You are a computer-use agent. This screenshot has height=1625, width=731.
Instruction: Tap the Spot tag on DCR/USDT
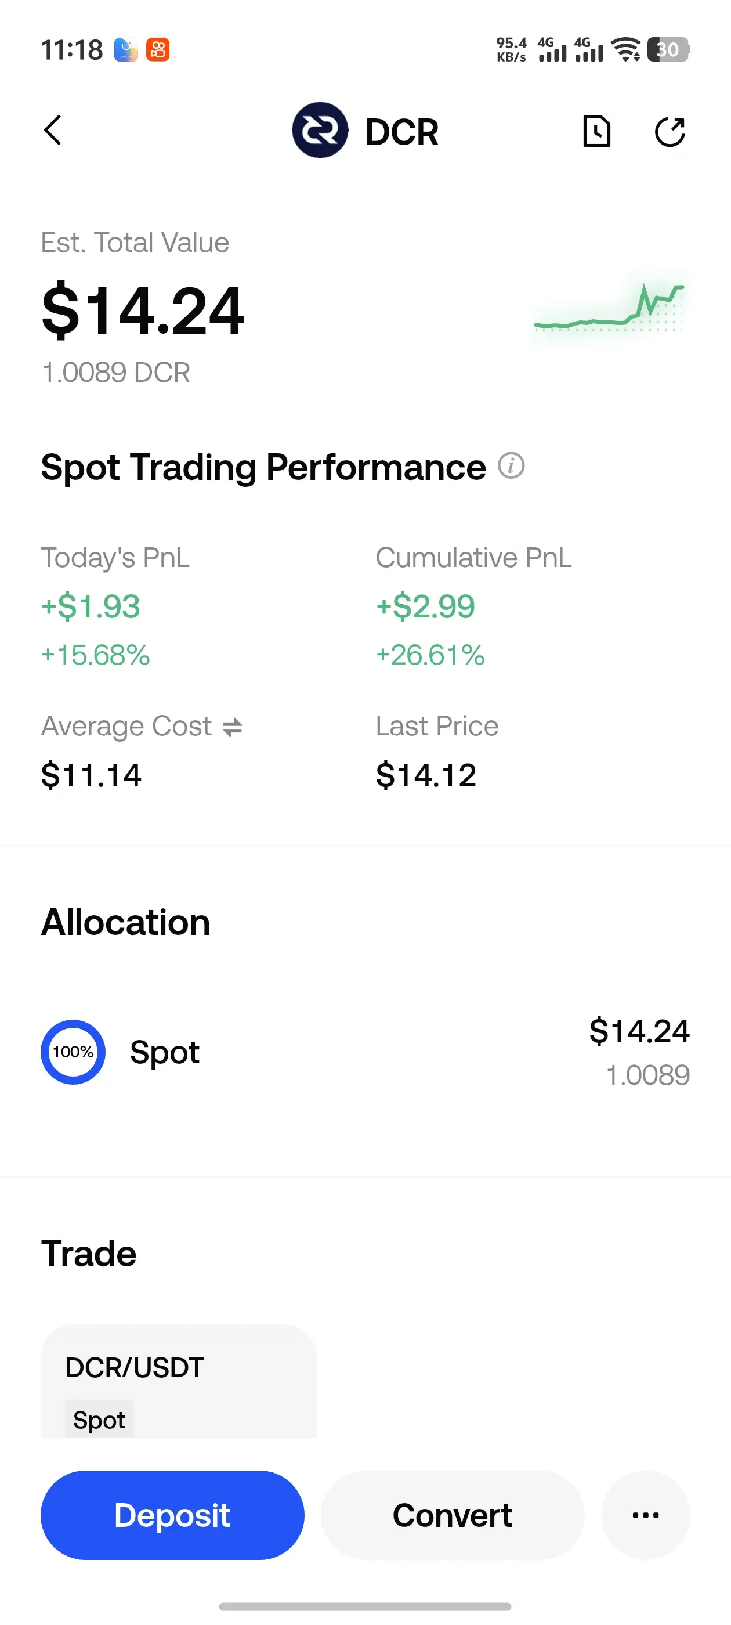click(99, 1420)
